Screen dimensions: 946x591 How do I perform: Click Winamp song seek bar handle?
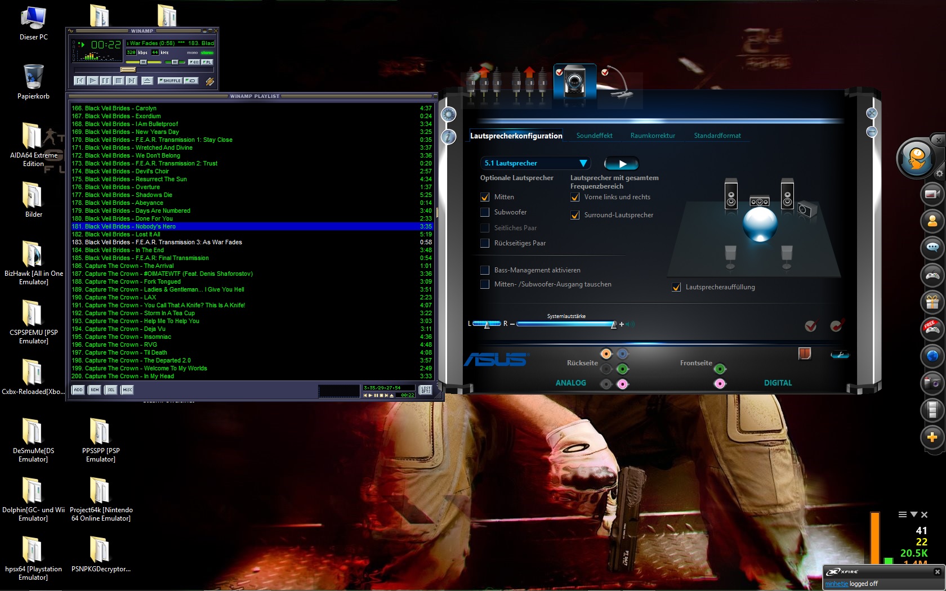coord(128,70)
